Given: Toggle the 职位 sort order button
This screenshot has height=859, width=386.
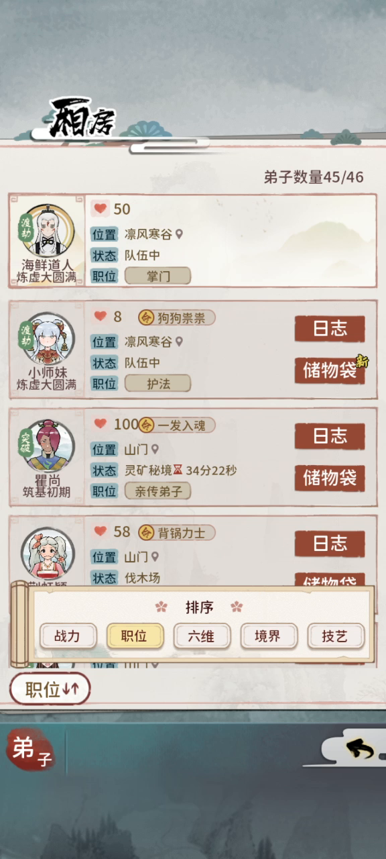Looking at the screenshot, I should pos(50,689).
